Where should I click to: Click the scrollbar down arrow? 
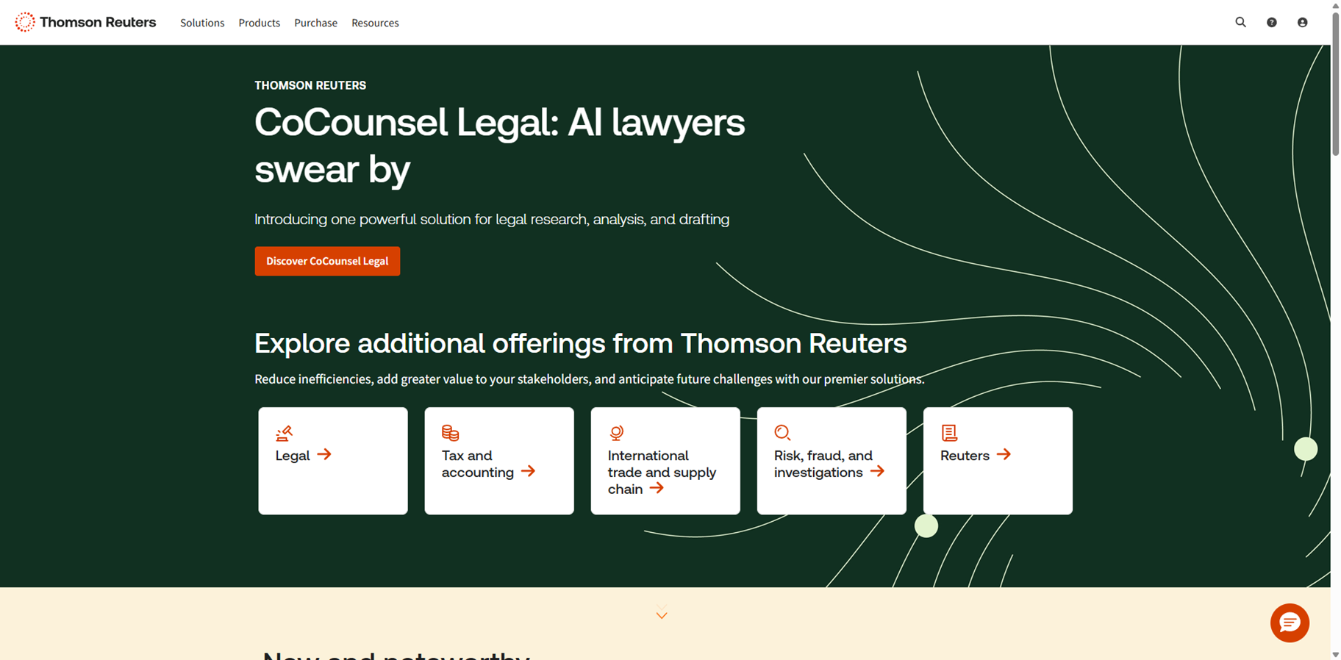pyautogui.click(x=1336, y=654)
